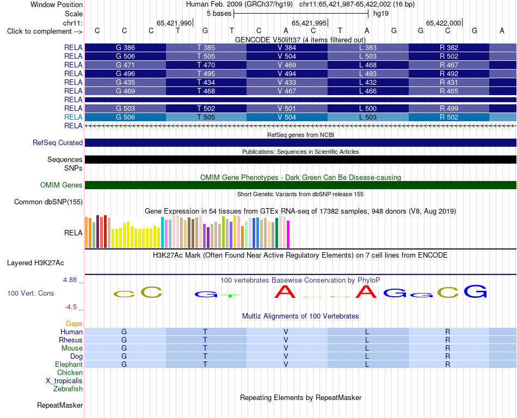The width and height of the screenshot is (517, 418).
Task: Click the '65,421,995' coordinate label
Action: [309, 23]
